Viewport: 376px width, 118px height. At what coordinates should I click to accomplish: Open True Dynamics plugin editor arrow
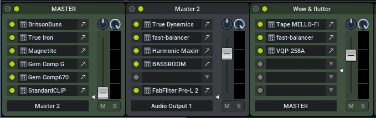click(x=207, y=24)
